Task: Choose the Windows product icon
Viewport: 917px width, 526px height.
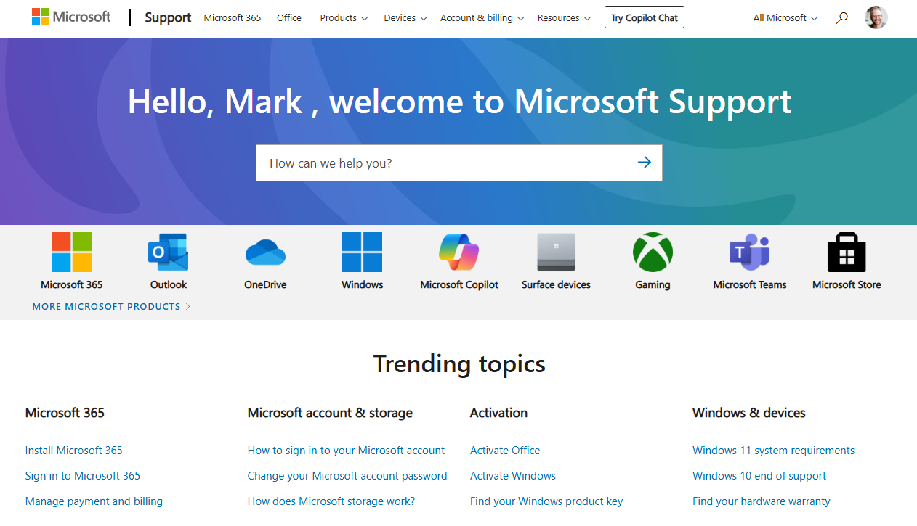Action: tap(362, 252)
